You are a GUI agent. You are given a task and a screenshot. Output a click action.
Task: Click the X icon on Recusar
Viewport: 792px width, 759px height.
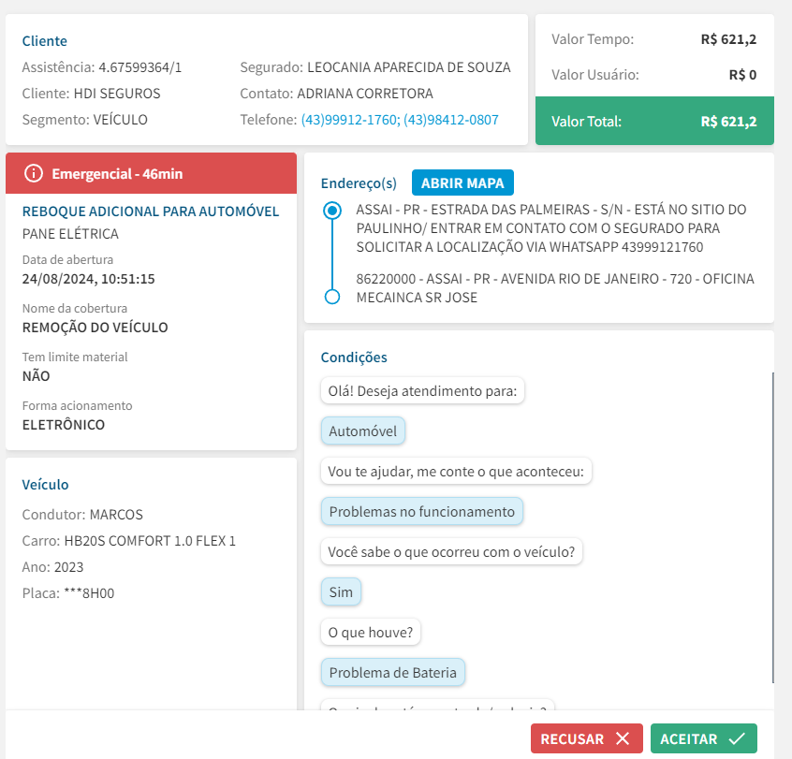click(x=623, y=738)
